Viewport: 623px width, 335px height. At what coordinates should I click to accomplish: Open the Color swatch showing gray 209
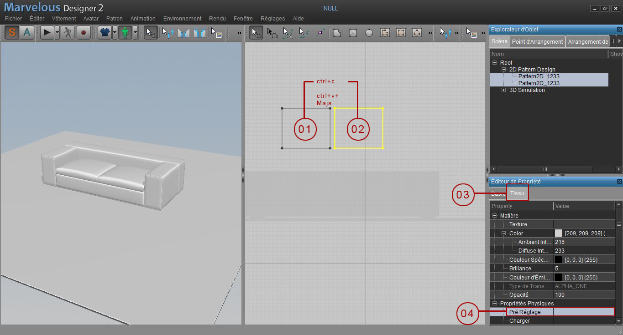[559, 233]
